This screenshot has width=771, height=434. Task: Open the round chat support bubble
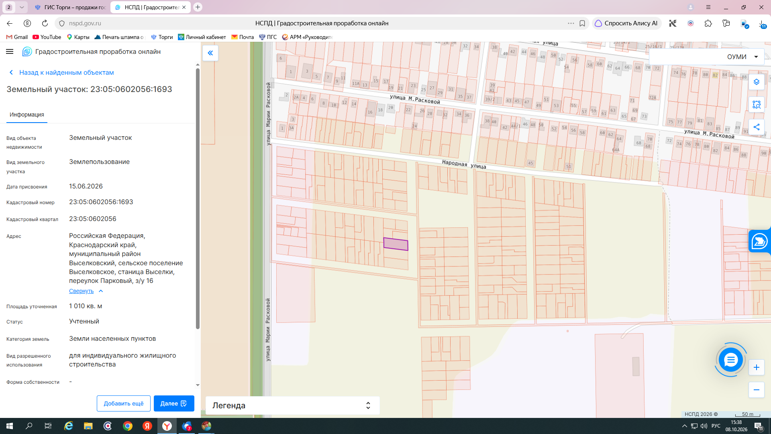coord(731,360)
